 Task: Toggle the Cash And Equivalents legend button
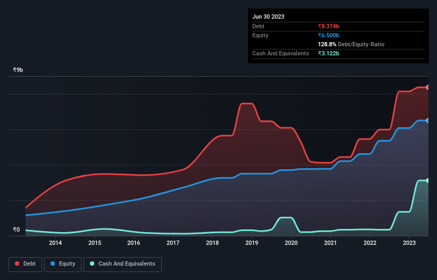(122, 264)
